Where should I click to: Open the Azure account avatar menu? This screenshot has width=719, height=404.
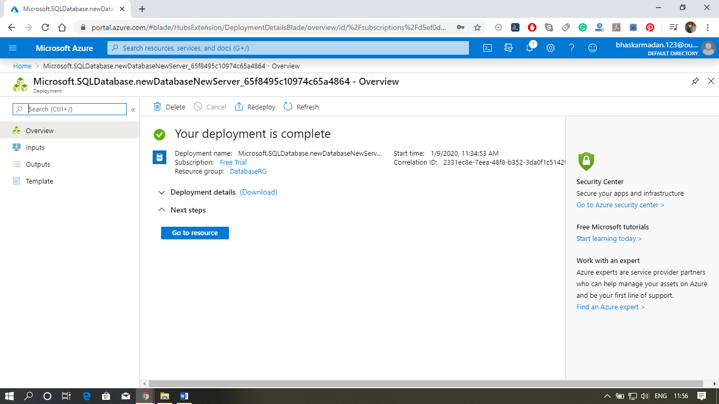click(x=708, y=48)
